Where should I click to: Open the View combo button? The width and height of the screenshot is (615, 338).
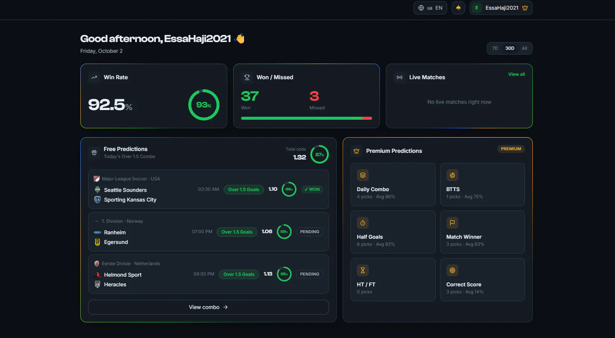(x=208, y=307)
